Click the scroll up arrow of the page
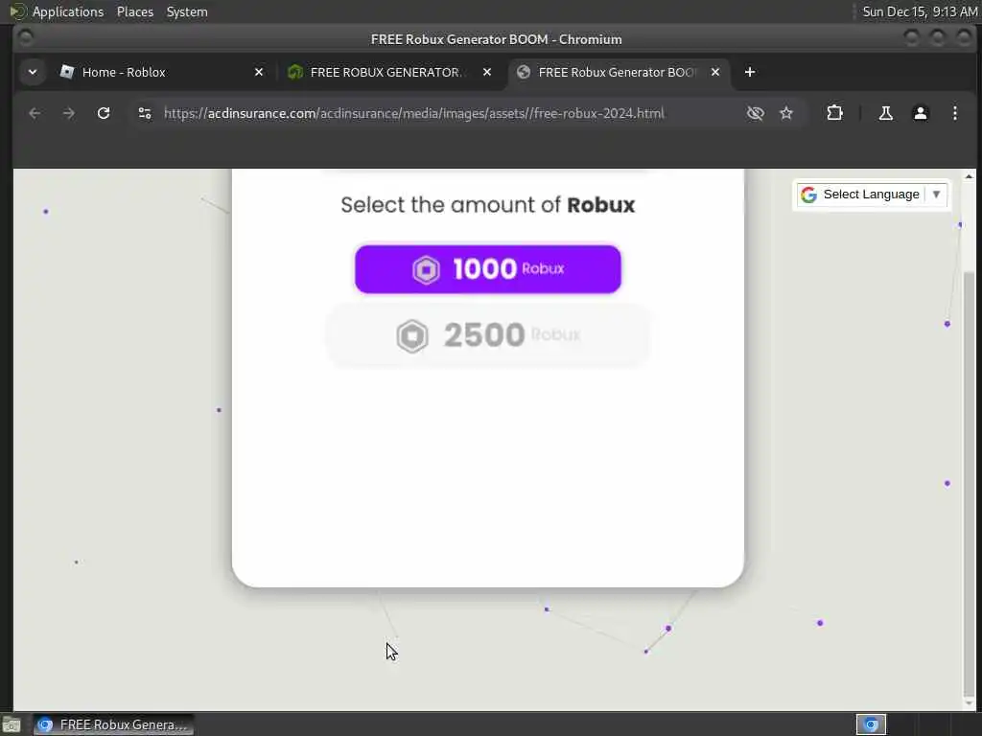This screenshot has height=736, width=982. [969, 177]
